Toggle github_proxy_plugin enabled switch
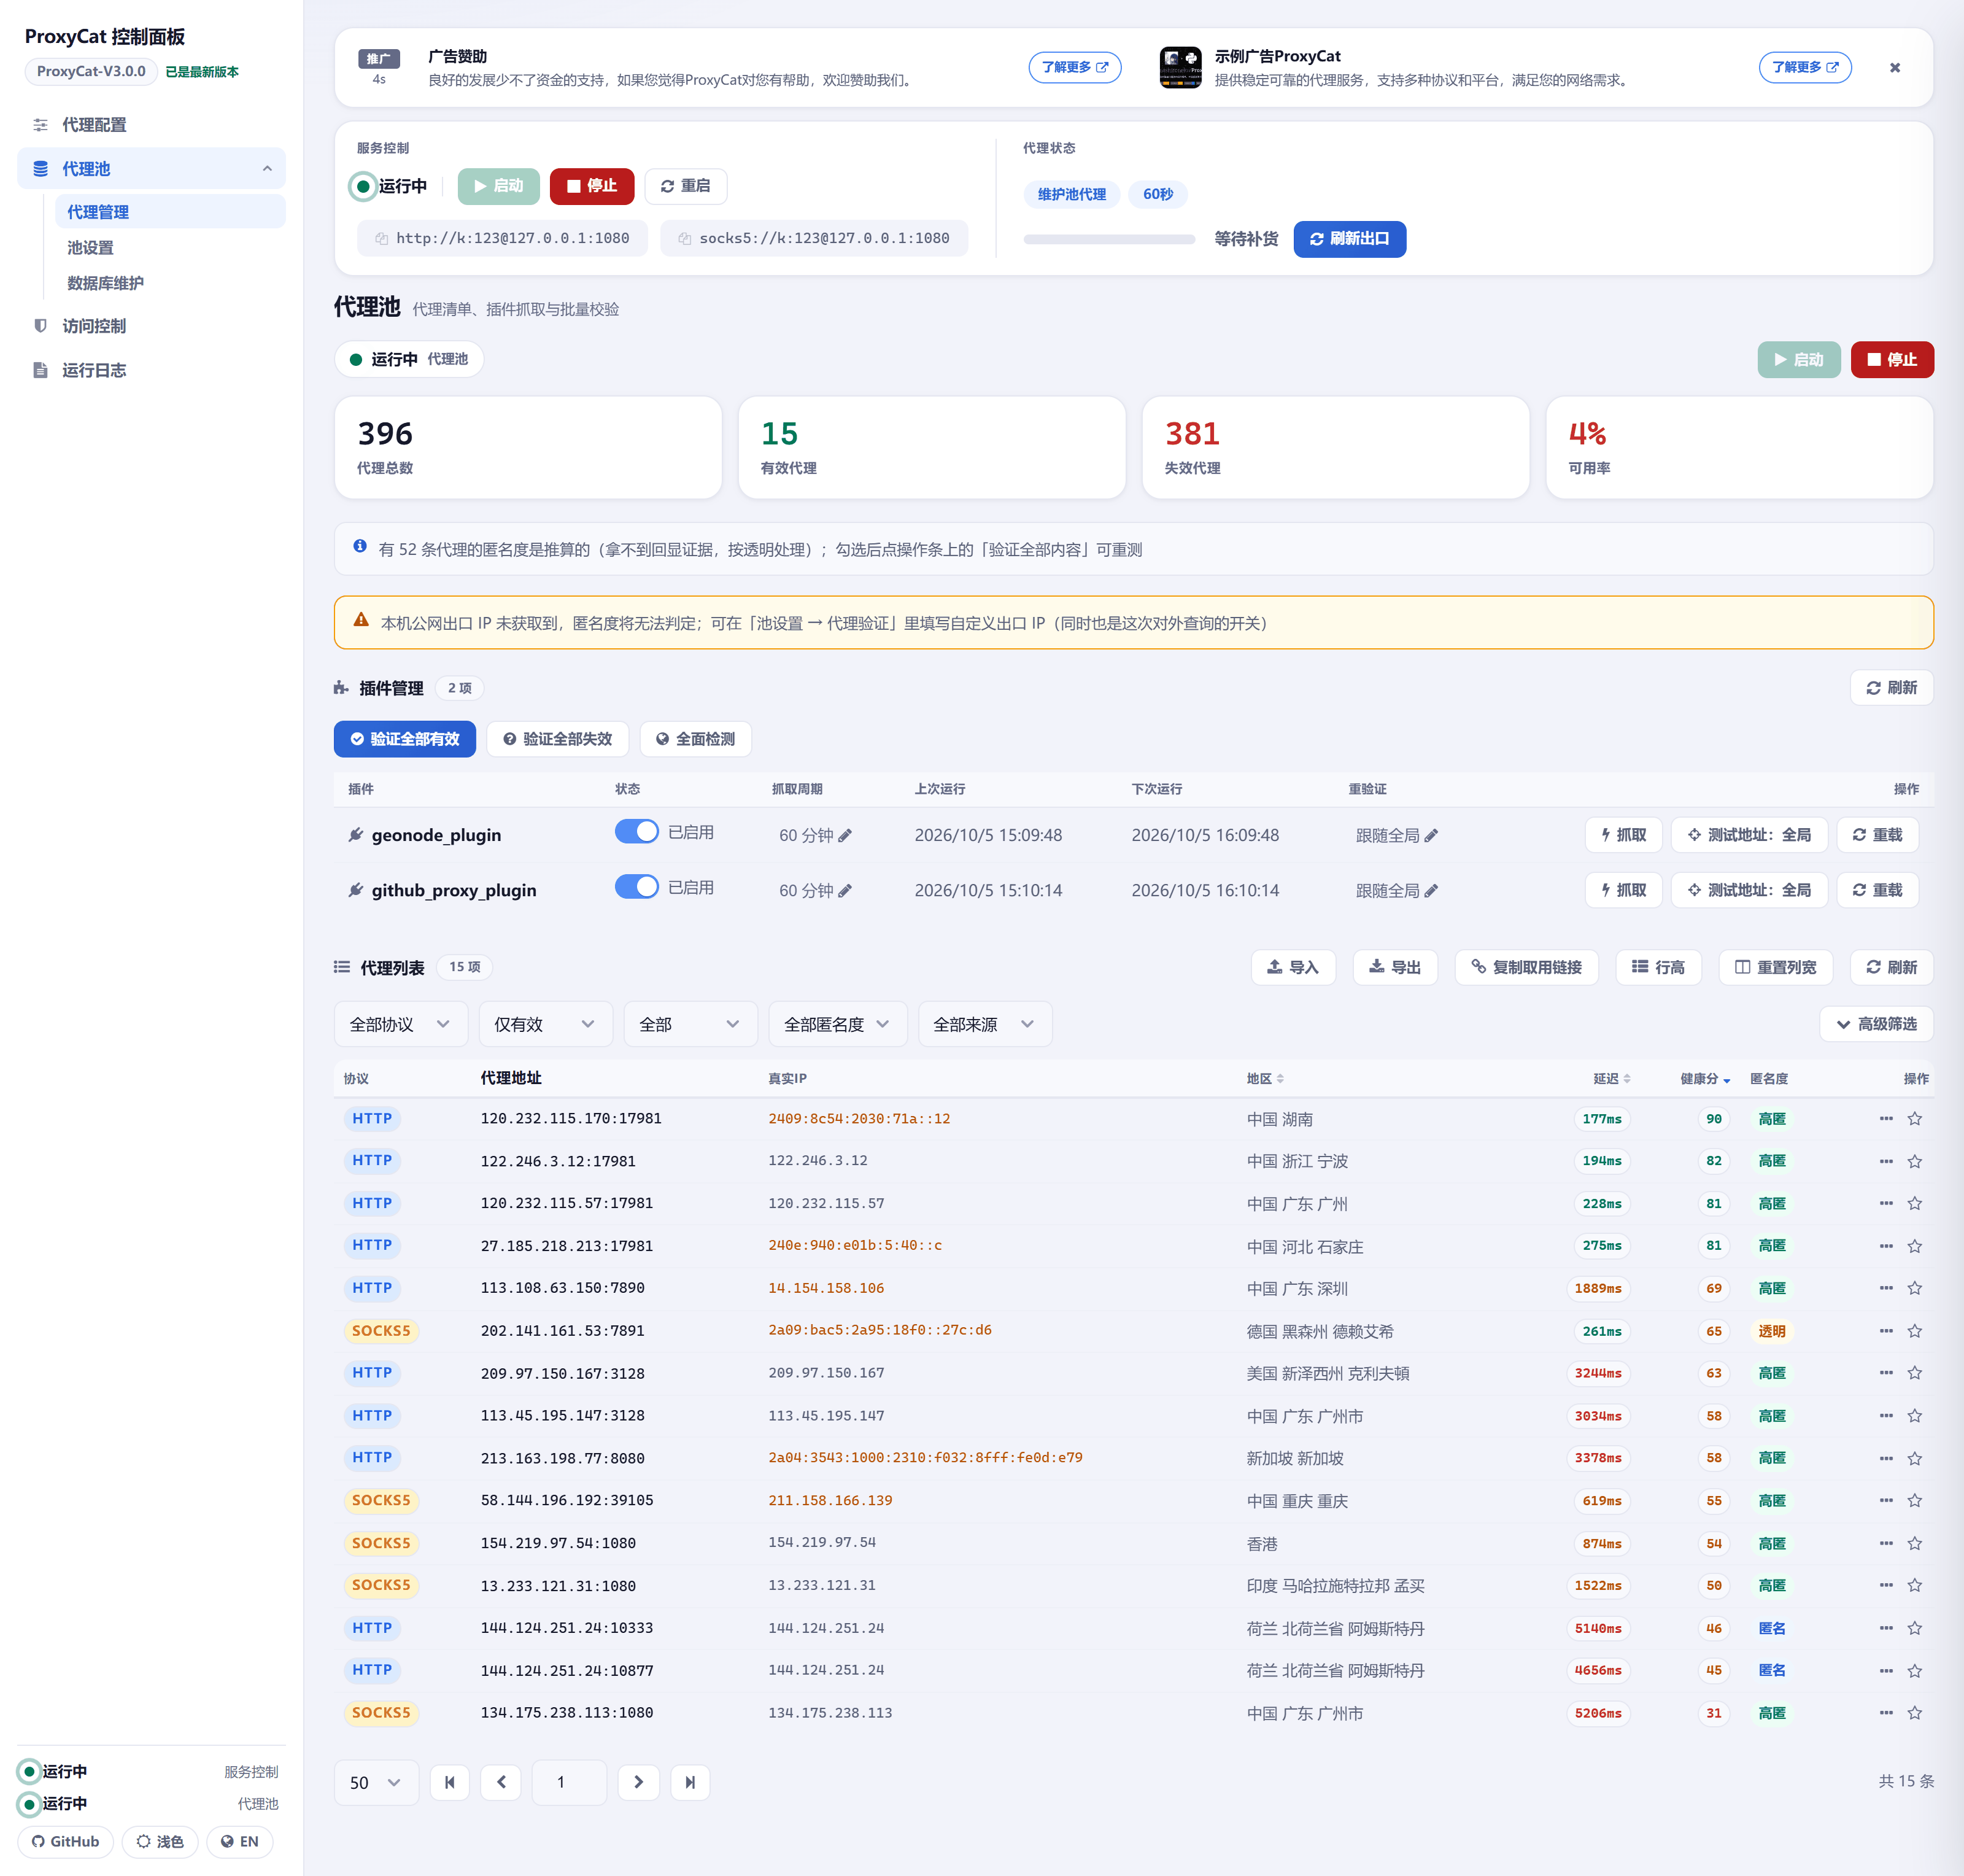The width and height of the screenshot is (1964, 1876). click(636, 887)
